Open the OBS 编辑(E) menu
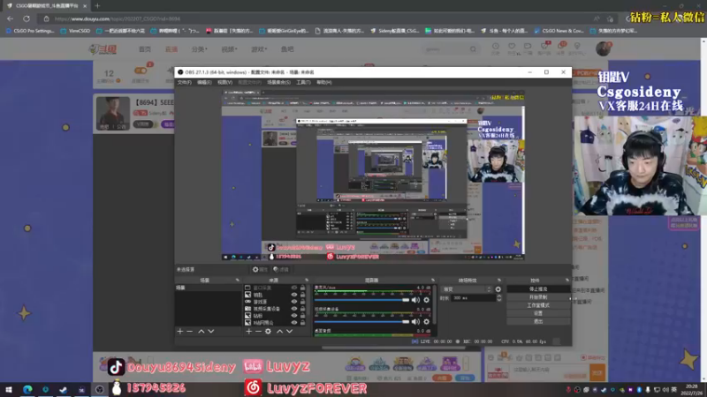 point(204,82)
